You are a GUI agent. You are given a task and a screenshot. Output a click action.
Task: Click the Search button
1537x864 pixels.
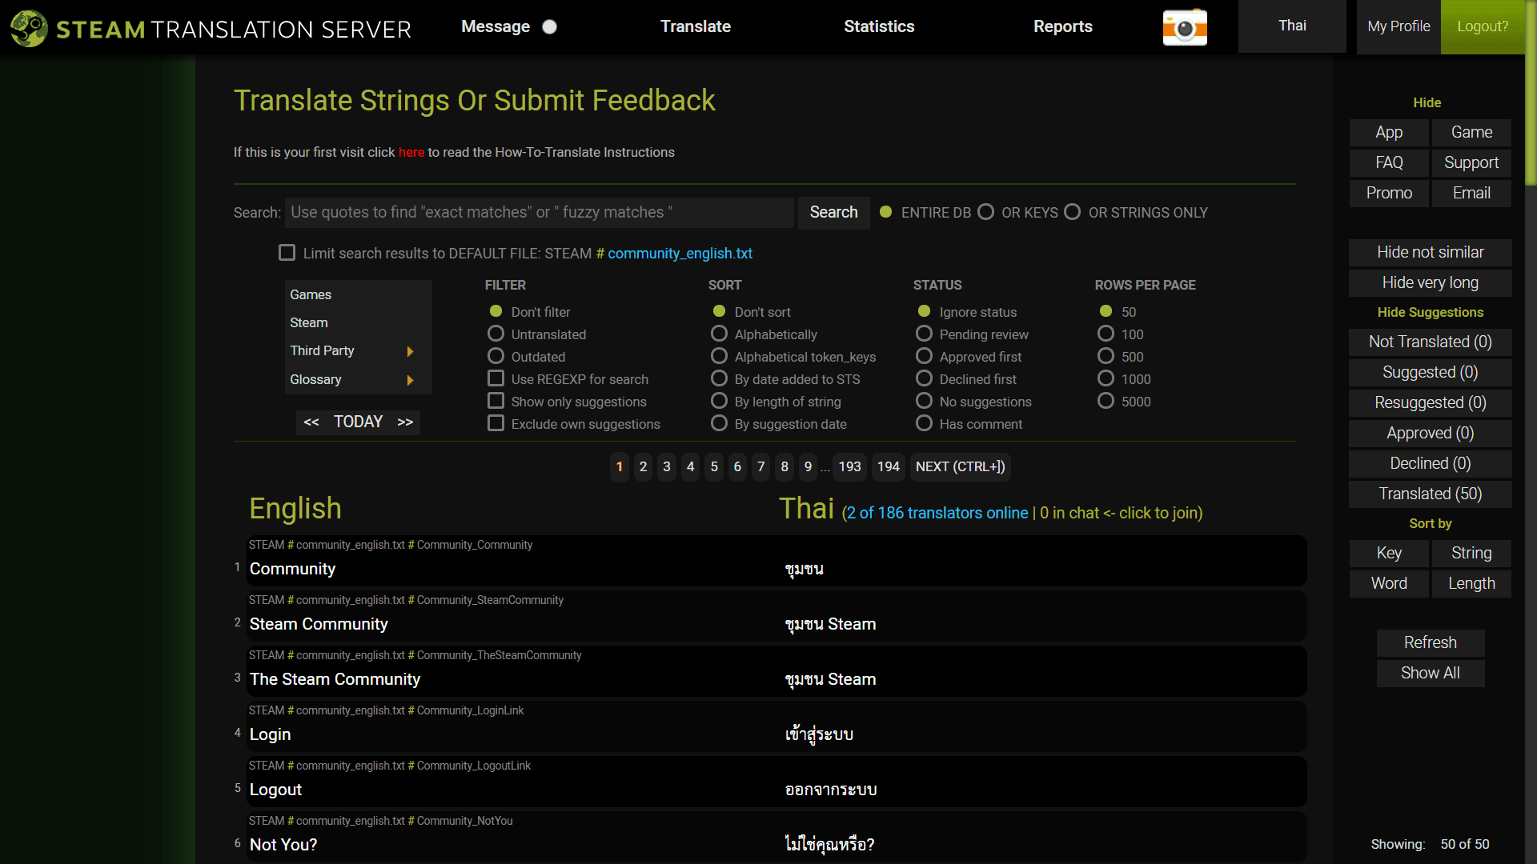pos(833,212)
